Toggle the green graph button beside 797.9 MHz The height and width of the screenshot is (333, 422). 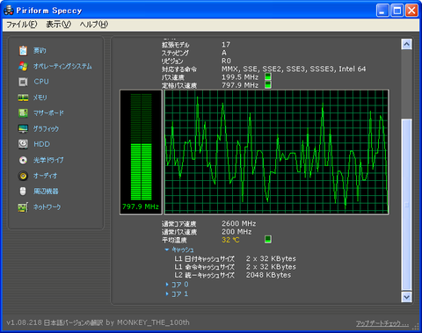point(268,85)
